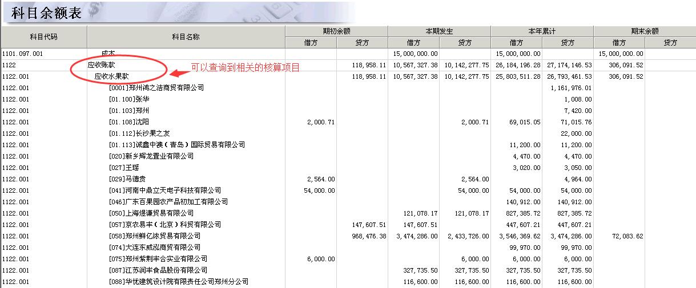Click the 期末余额 column group header
The height and width of the screenshot is (288, 696).
[x=645, y=31]
